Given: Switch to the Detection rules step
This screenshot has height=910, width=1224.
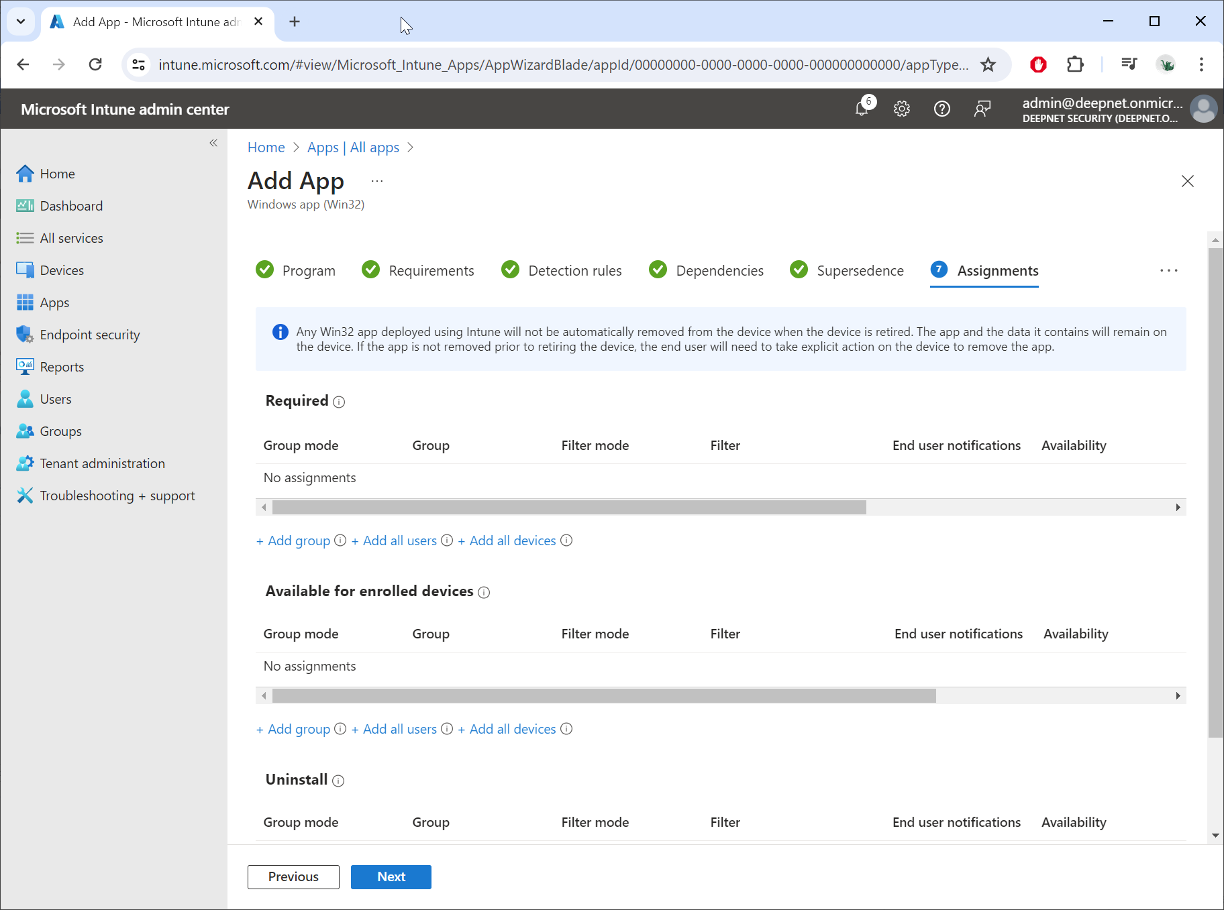Looking at the screenshot, I should [x=574, y=270].
